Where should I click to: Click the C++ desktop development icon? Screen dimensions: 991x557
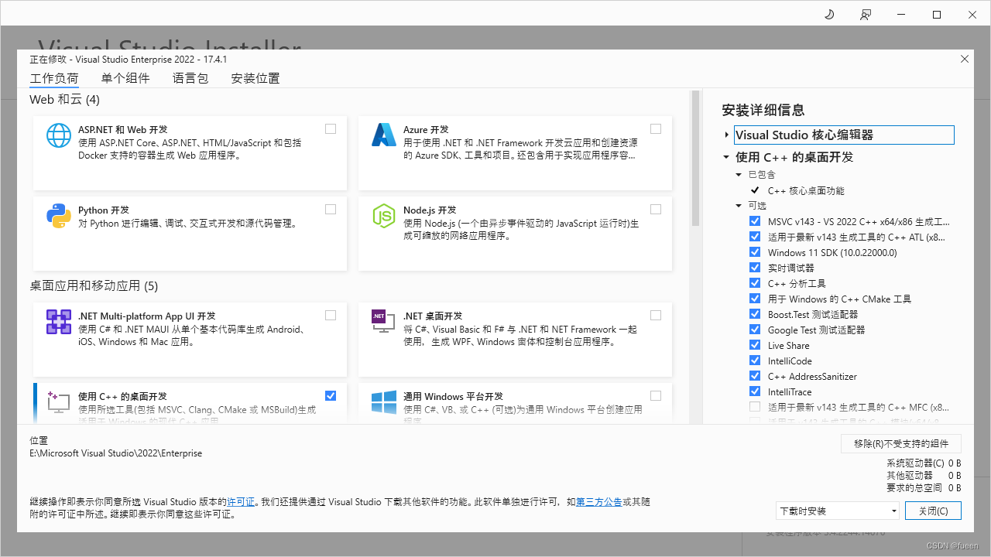59,402
